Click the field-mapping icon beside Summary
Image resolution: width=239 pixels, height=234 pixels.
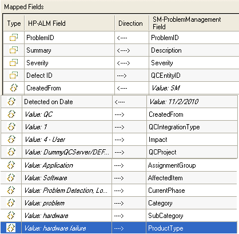[x=14, y=50]
